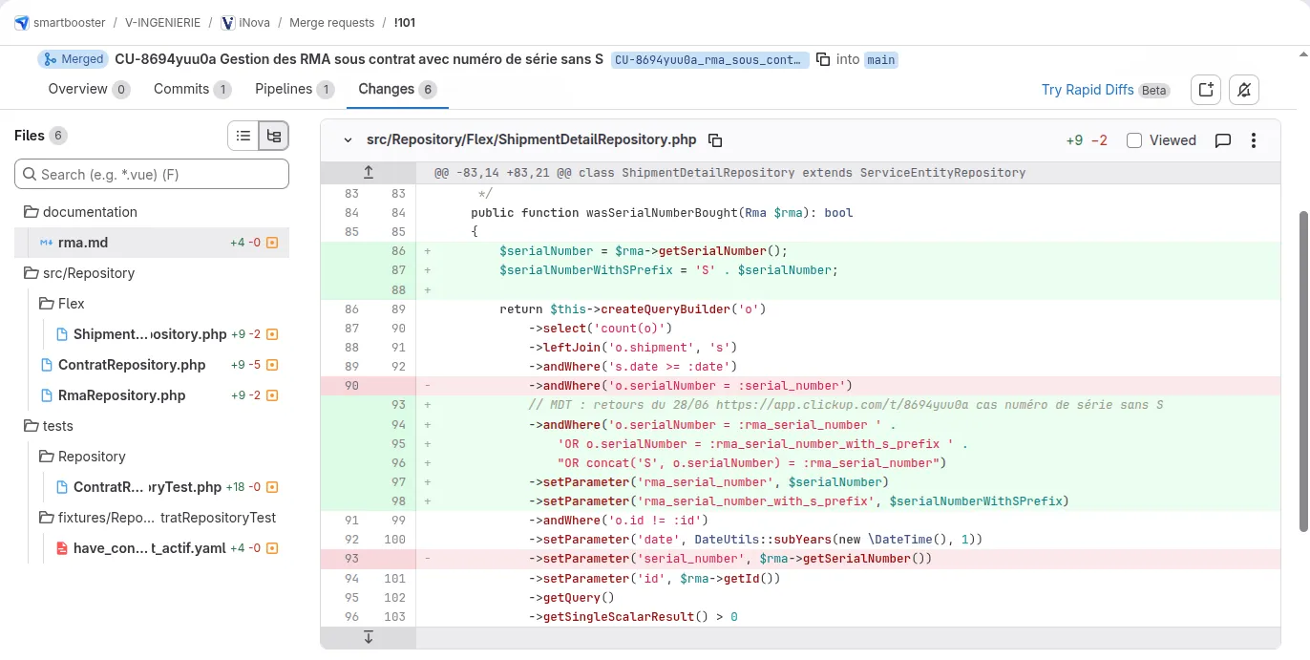The height and width of the screenshot is (660, 1310).
Task: Open the Overview tab
Action: coord(88,89)
